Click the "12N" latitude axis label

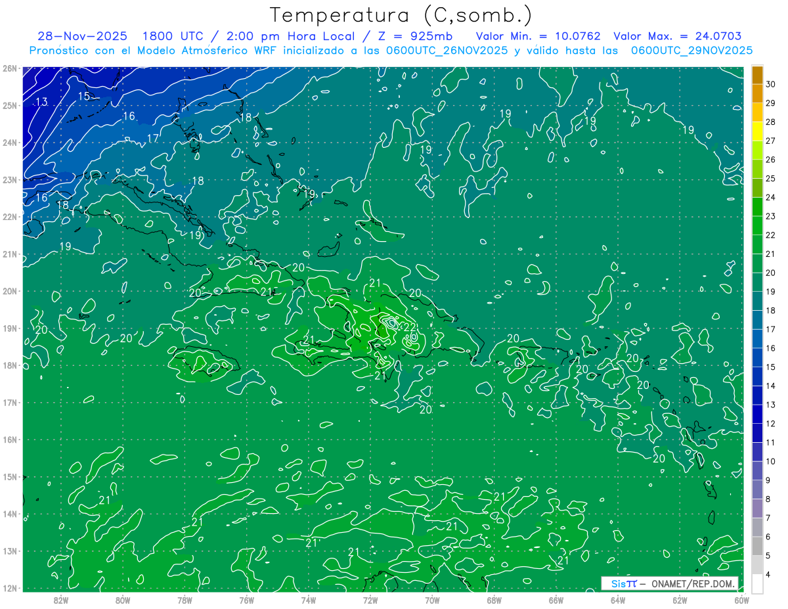(x=9, y=588)
